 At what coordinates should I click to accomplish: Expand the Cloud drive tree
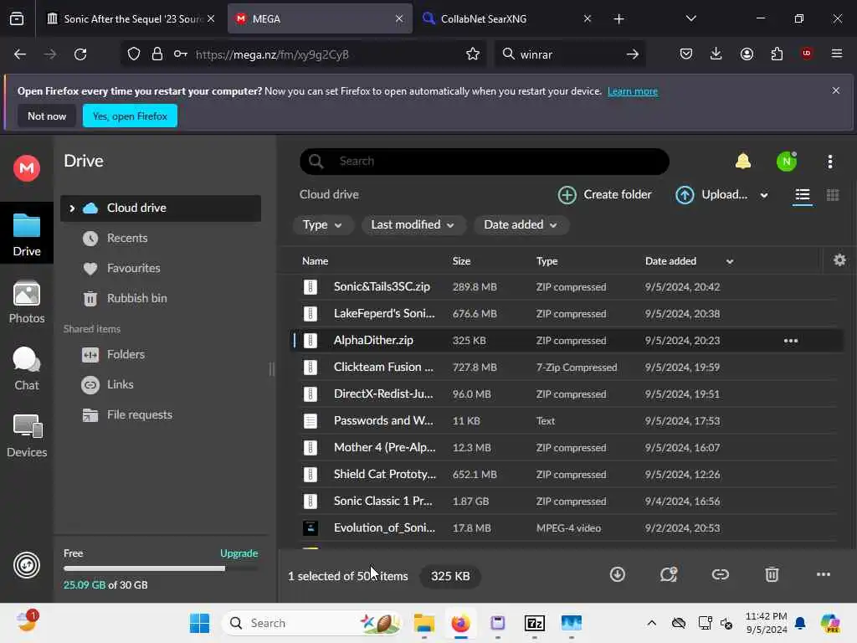(x=72, y=208)
